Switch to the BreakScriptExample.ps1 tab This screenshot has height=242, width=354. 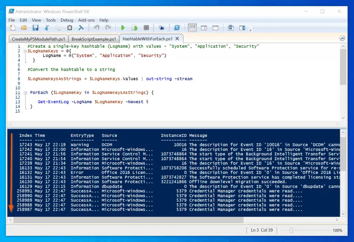point(93,39)
